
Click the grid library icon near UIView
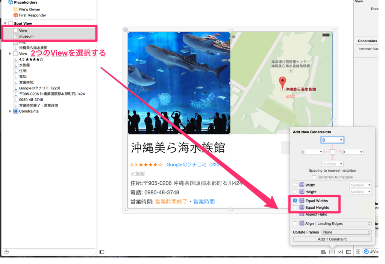point(358,252)
